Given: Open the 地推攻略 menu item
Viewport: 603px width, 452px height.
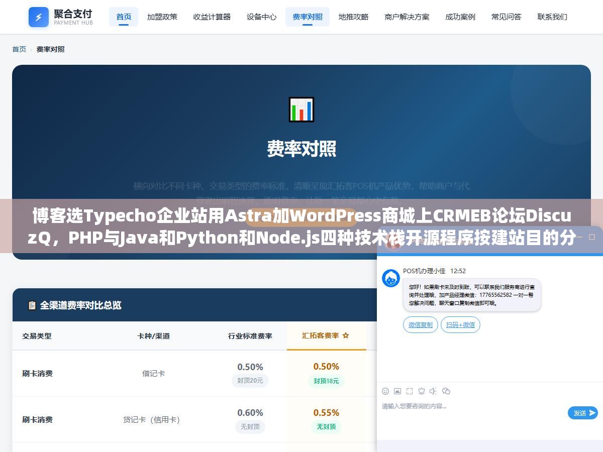Looking at the screenshot, I should pos(353,17).
